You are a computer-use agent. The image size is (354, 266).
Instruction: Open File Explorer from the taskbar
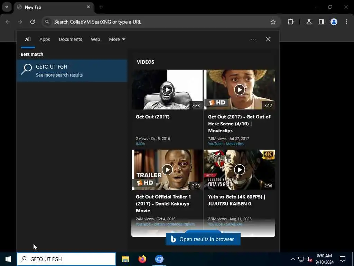[125, 259]
